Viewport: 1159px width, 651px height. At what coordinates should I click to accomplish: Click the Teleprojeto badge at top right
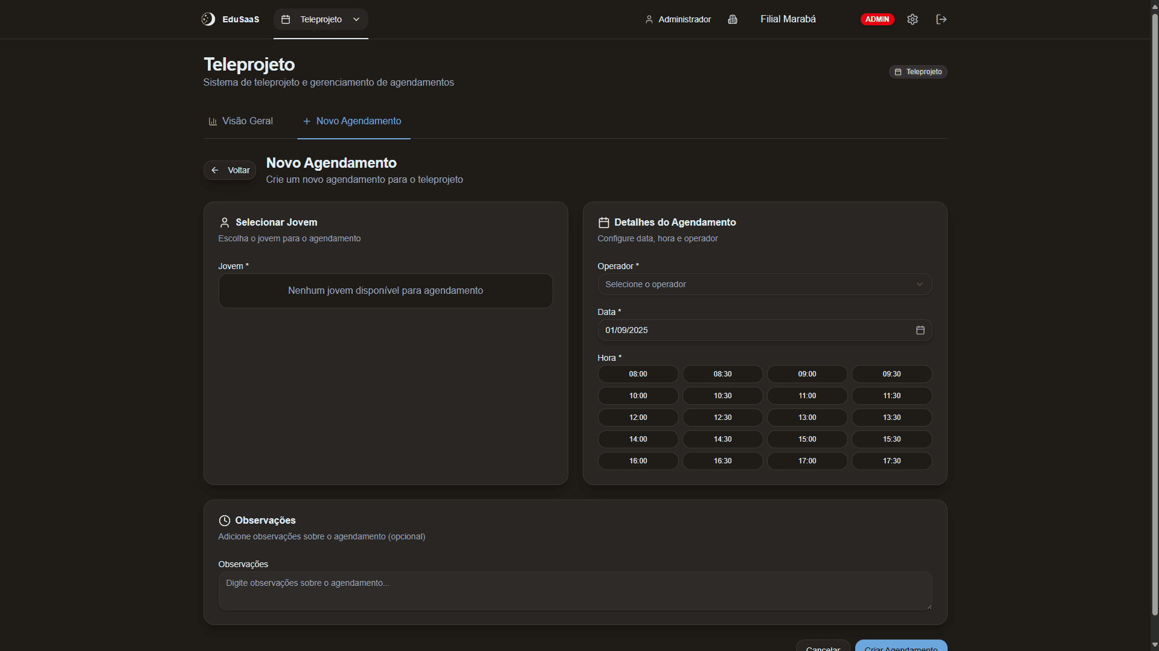pyautogui.click(x=917, y=72)
